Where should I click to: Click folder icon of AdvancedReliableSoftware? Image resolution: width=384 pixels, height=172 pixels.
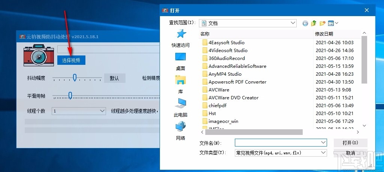click(x=205, y=66)
